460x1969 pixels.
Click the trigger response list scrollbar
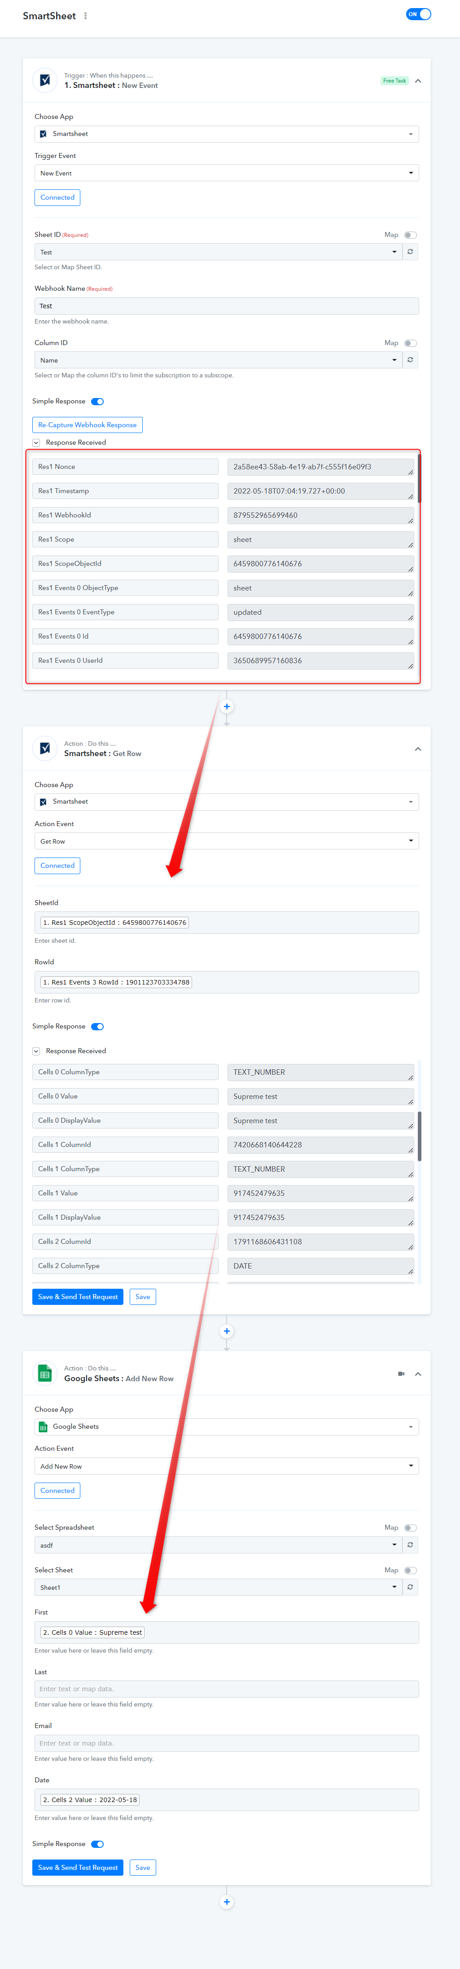(x=420, y=478)
